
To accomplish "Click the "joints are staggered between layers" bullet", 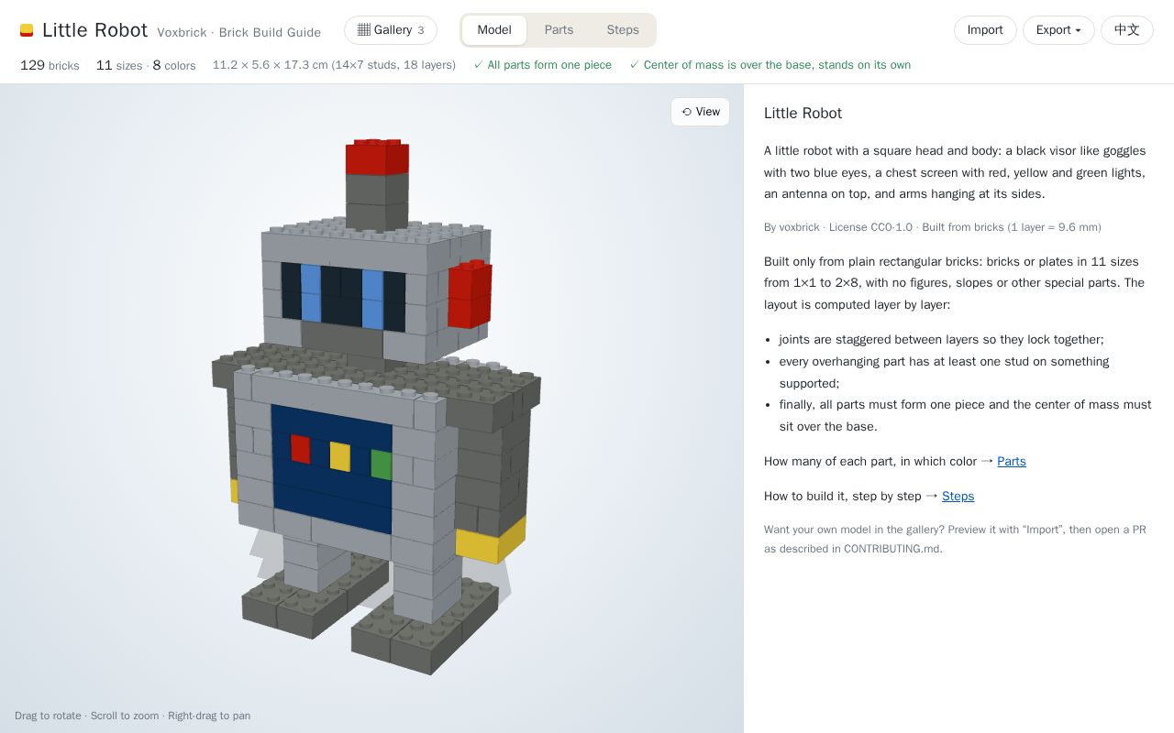I will click(941, 340).
